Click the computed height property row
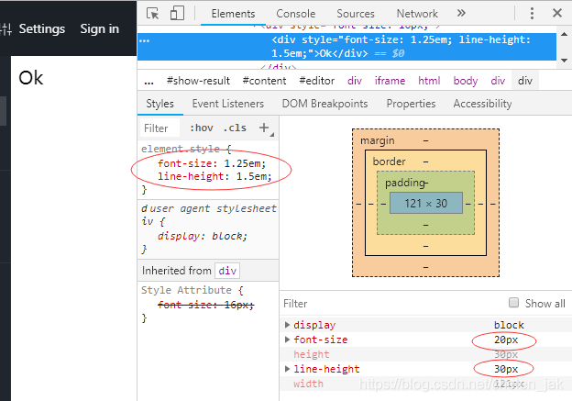Image resolution: width=572 pixels, height=401 pixels. tap(425, 354)
